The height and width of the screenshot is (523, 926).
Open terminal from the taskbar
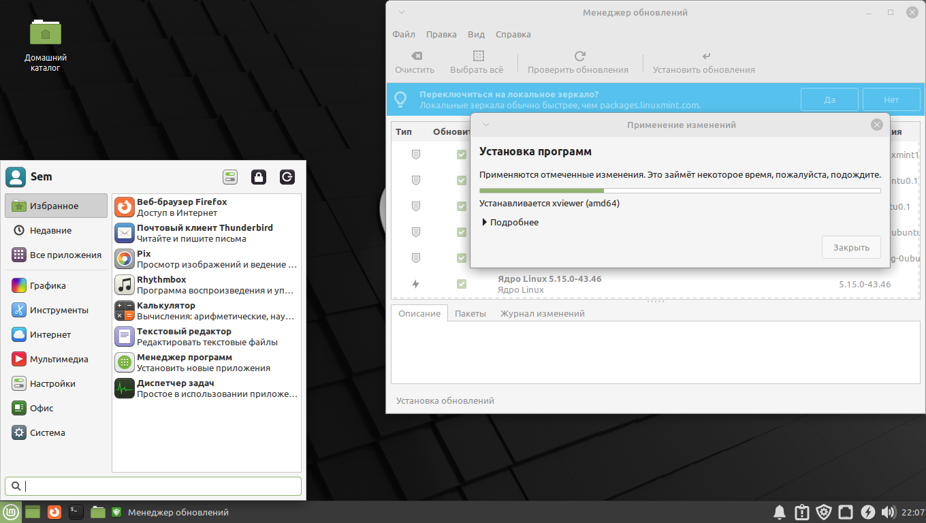[x=76, y=512]
